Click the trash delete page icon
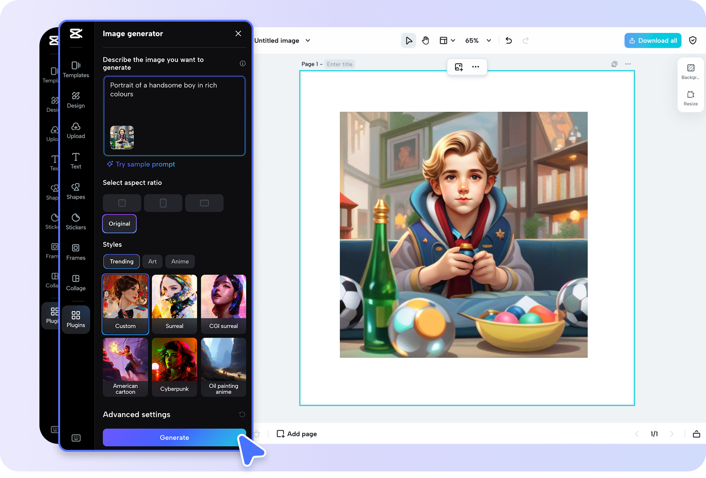The width and height of the screenshot is (706, 478). 257,434
